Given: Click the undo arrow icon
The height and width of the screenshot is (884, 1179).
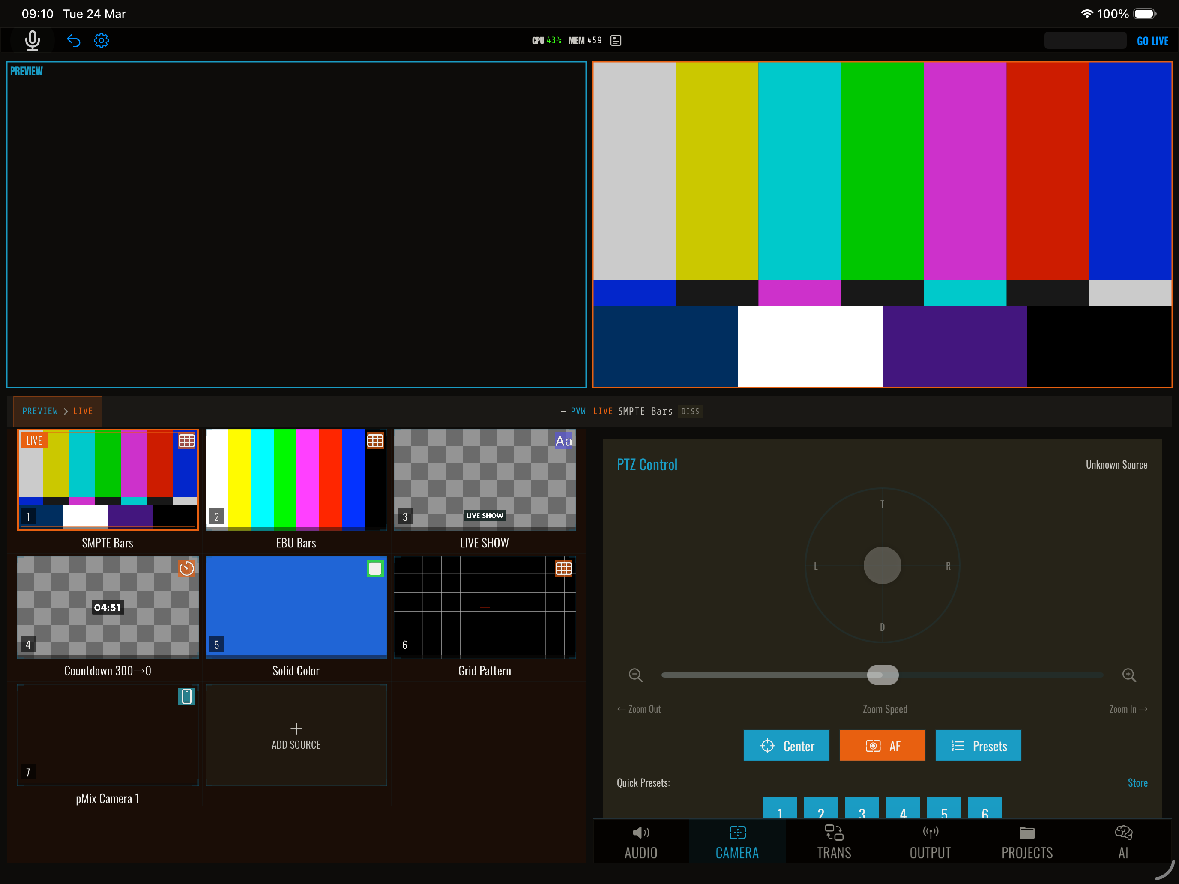Looking at the screenshot, I should pos(74,40).
